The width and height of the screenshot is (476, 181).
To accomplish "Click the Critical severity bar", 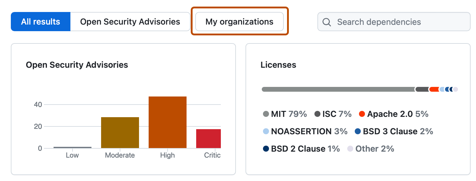I will coord(209,138).
